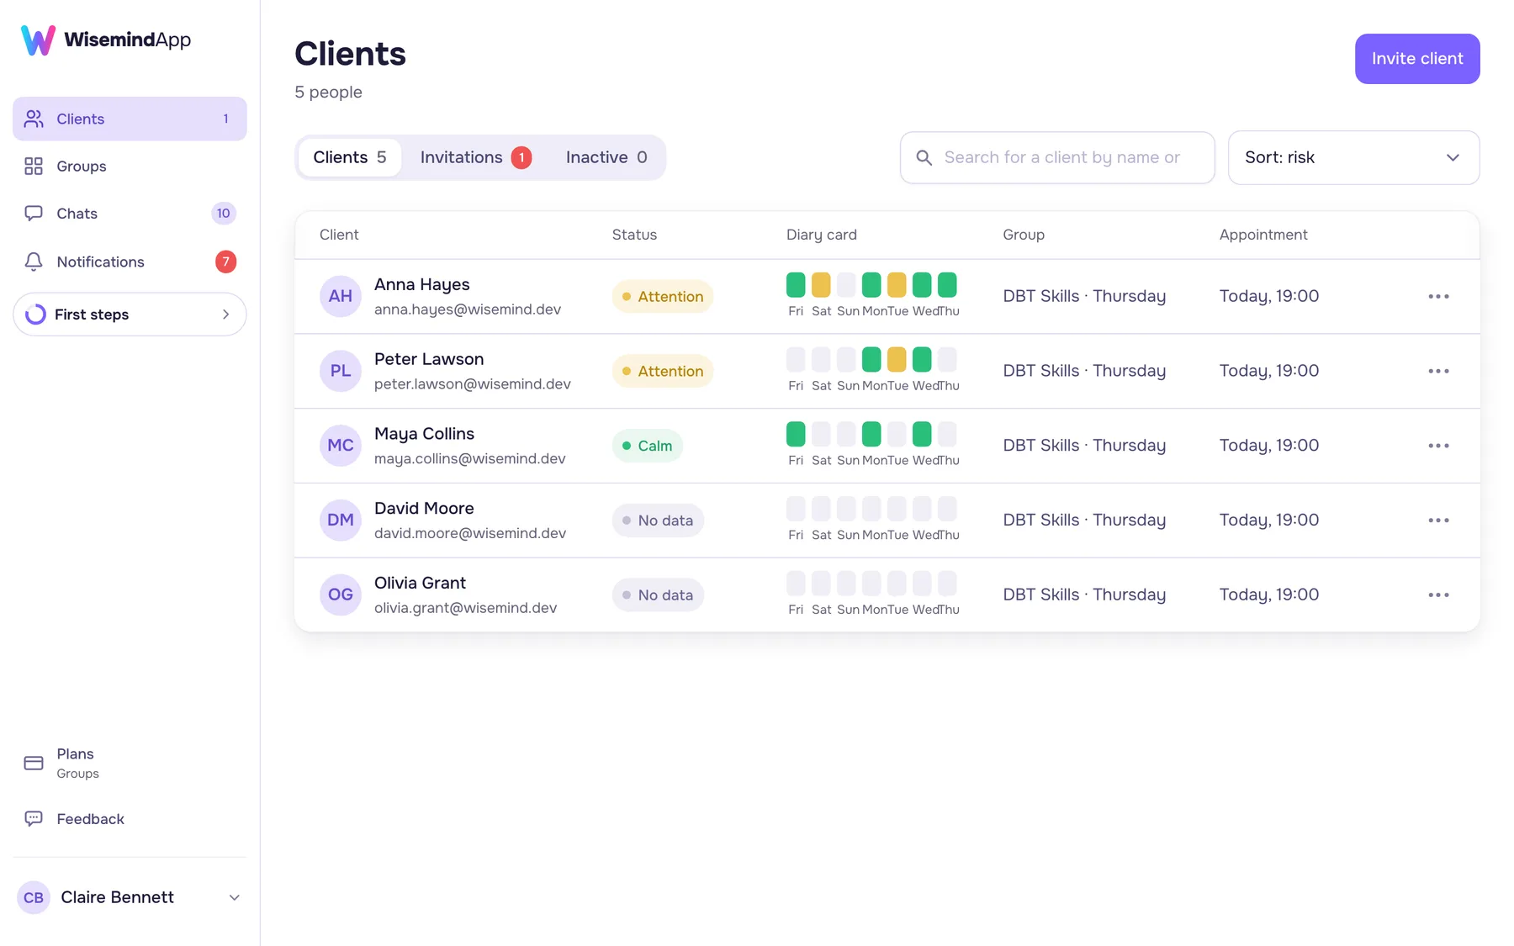Click Peter Lawson's yellow Tuesday diary square
This screenshot has width=1514, height=946.
point(897,360)
